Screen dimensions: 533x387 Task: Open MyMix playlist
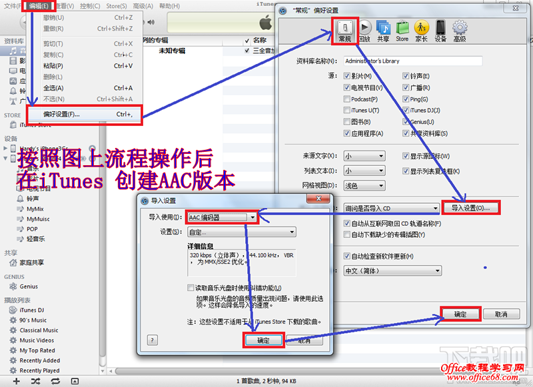35,209
